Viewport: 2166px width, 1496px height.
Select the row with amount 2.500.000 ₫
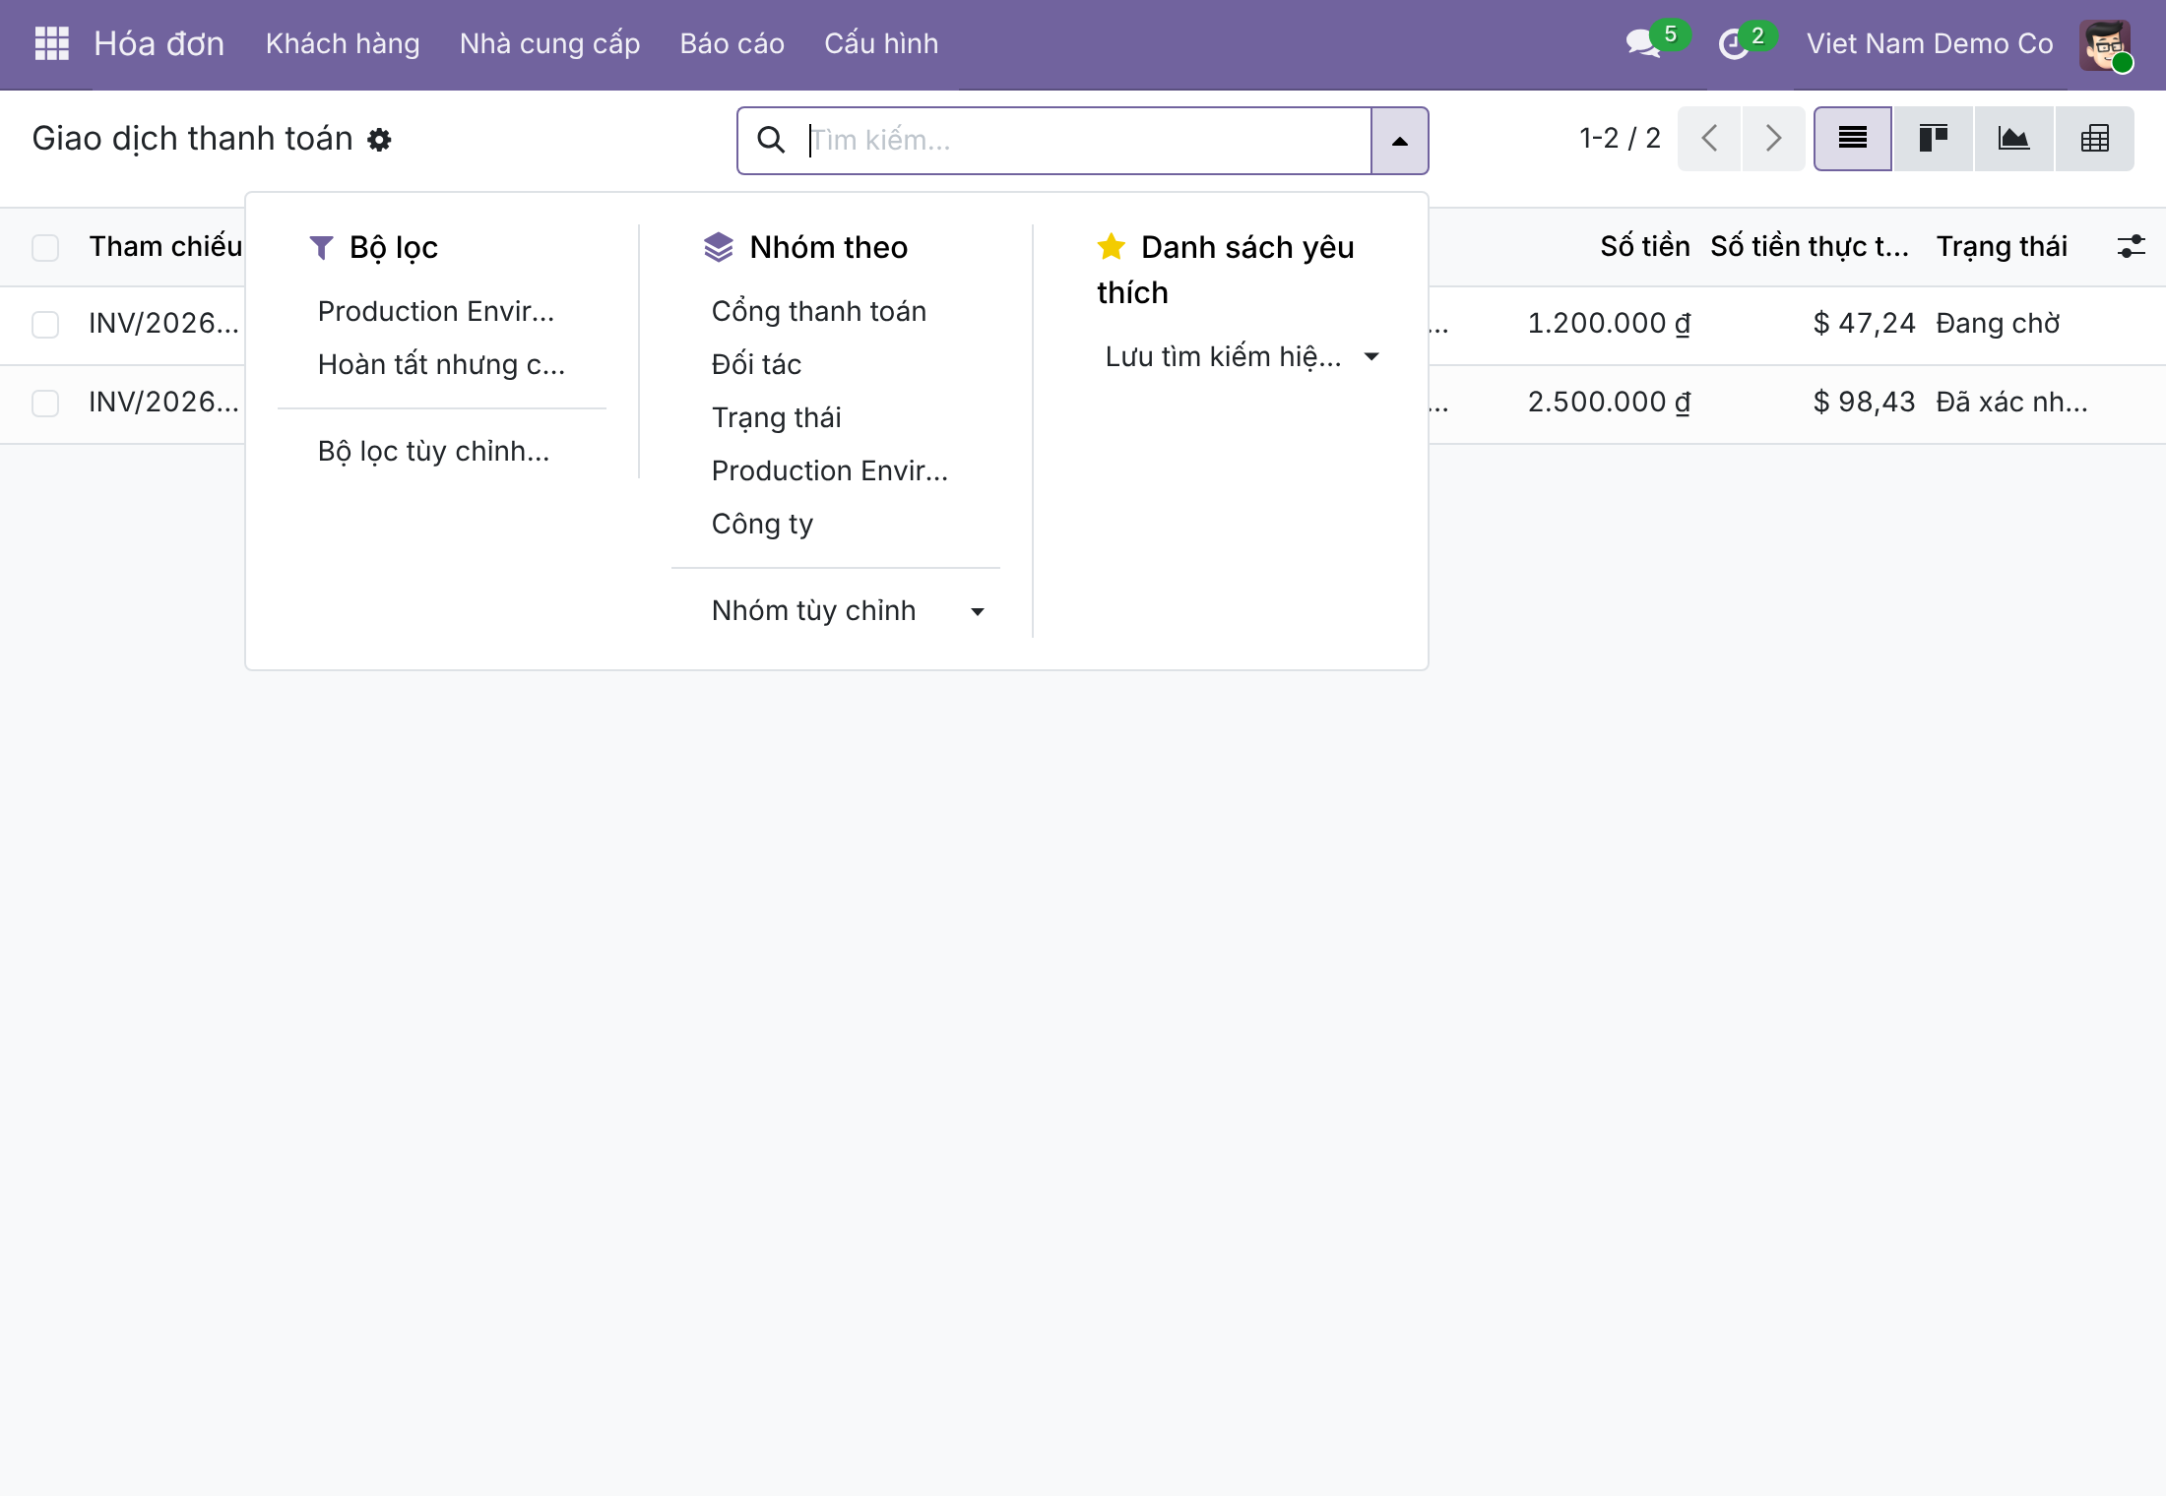click(x=45, y=404)
